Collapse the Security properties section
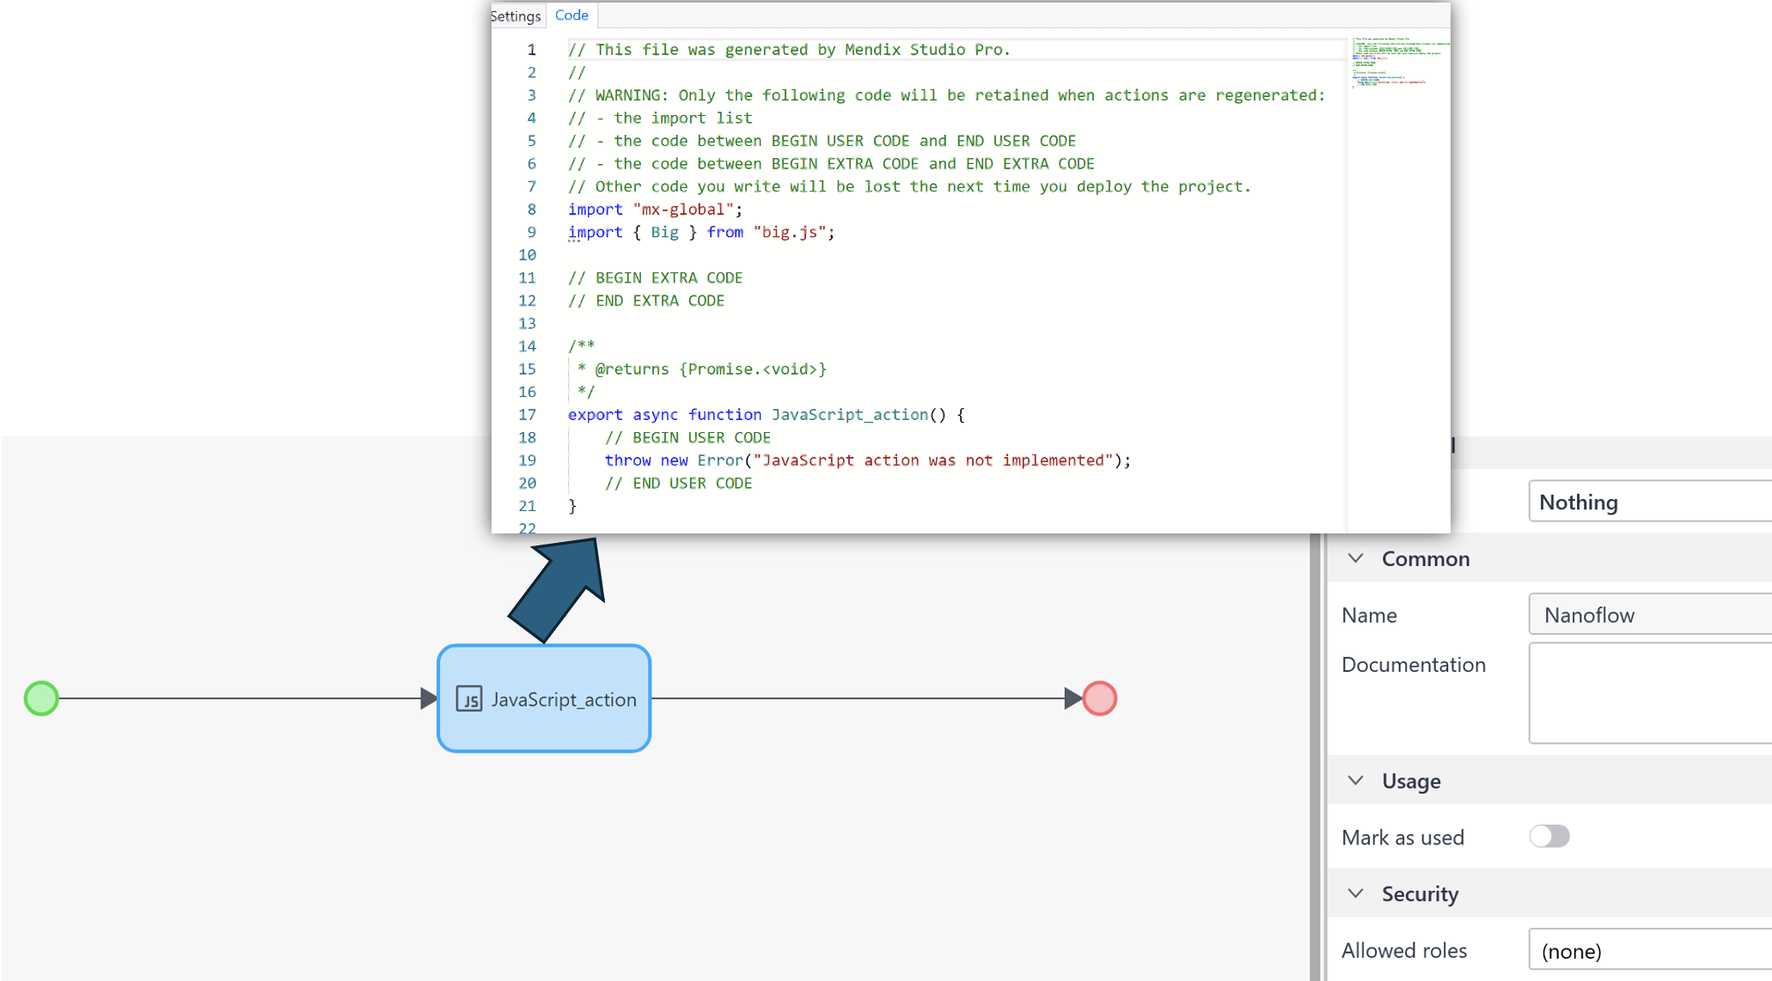1772x981 pixels. [x=1356, y=894]
